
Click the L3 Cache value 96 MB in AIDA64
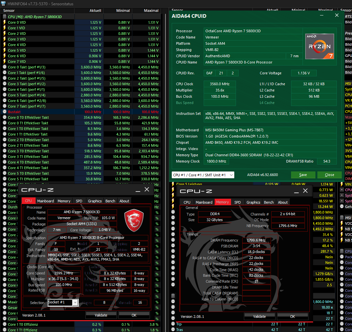314,96
